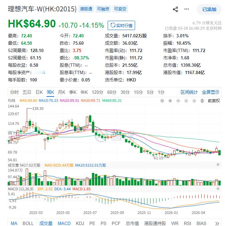Switch to 分时 intraday chart tab

pyautogui.click(x=14, y=92)
